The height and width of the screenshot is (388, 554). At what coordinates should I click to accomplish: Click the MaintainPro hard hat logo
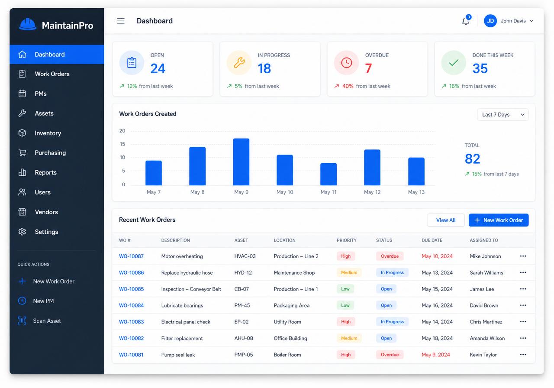pyautogui.click(x=28, y=24)
